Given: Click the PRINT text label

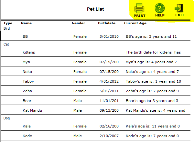Looking at the screenshot, I should pos(139,15).
